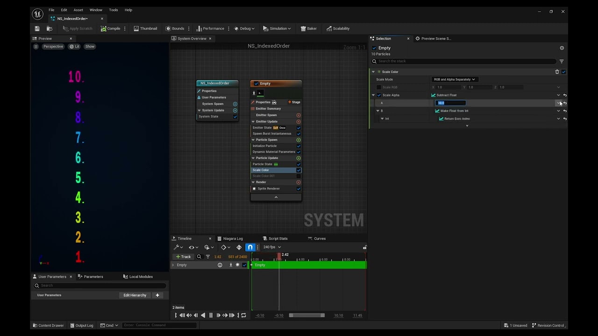Toggle timeline looping

(x=243, y=315)
